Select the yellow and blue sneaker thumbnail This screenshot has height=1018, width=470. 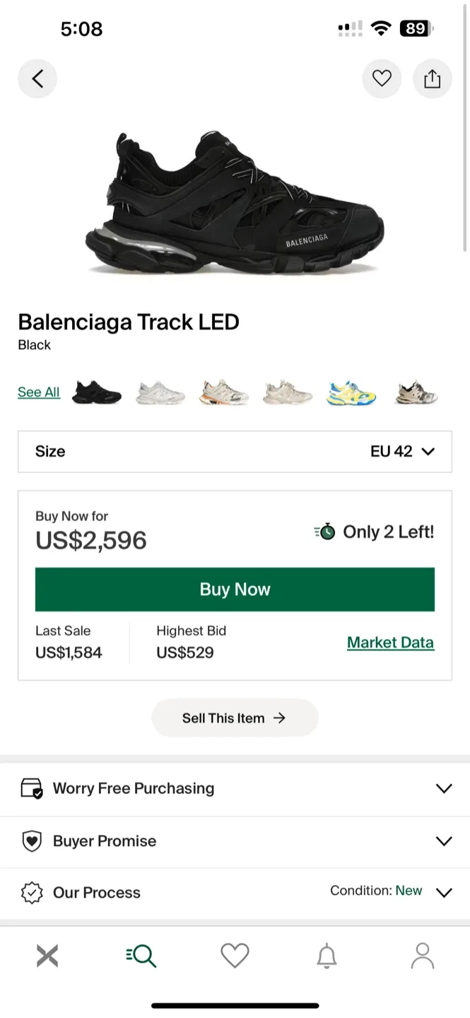351,392
